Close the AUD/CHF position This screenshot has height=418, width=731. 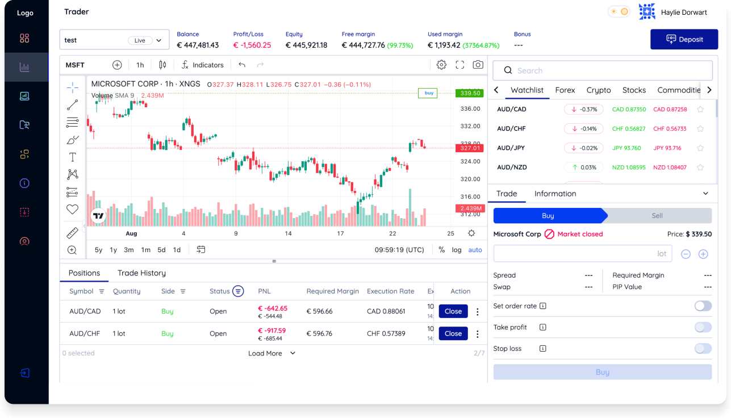click(x=453, y=334)
